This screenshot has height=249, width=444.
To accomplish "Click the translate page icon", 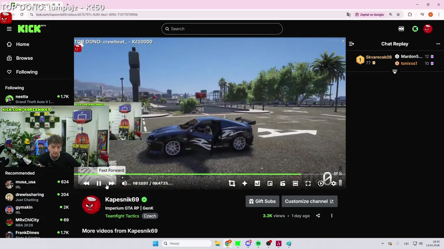I will (x=349, y=15).
